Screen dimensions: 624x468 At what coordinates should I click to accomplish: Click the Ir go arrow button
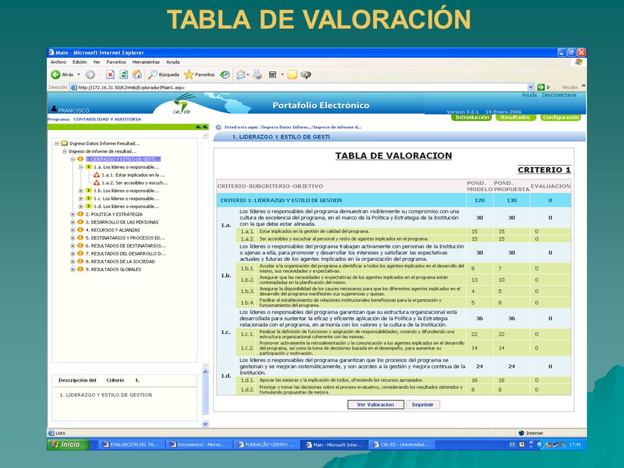541,87
